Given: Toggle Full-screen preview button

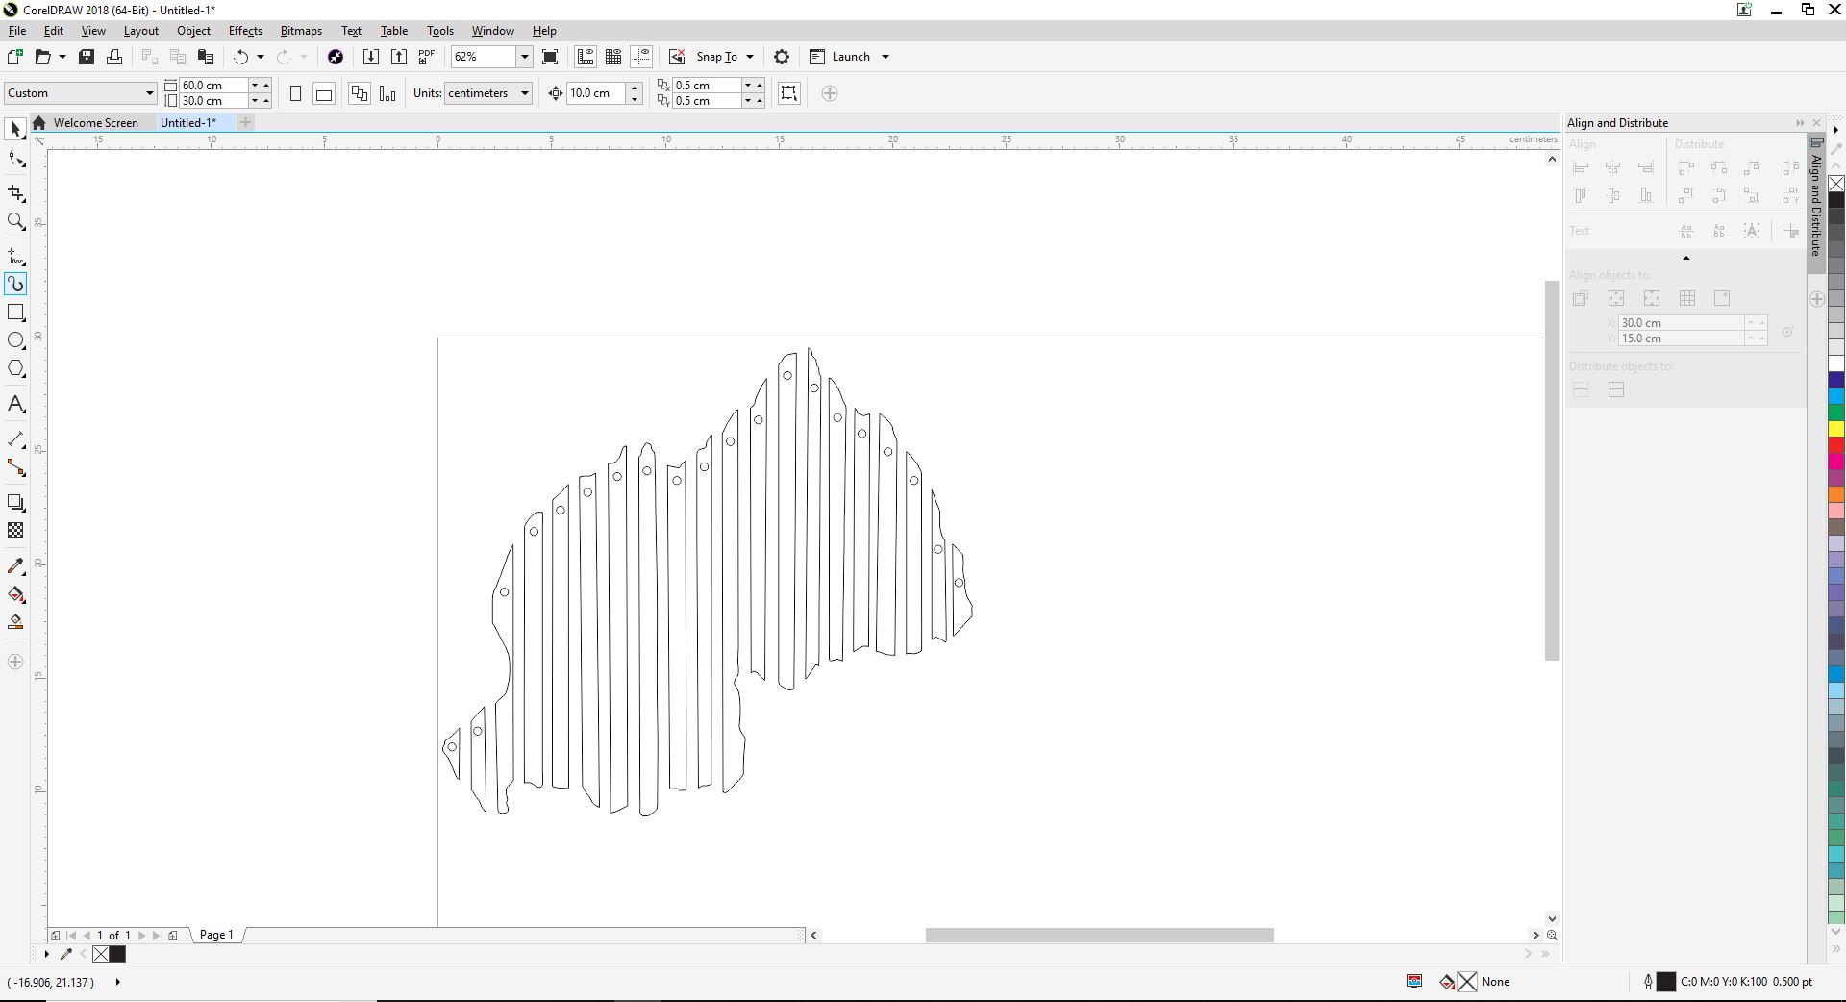Looking at the screenshot, I should (550, 57).
